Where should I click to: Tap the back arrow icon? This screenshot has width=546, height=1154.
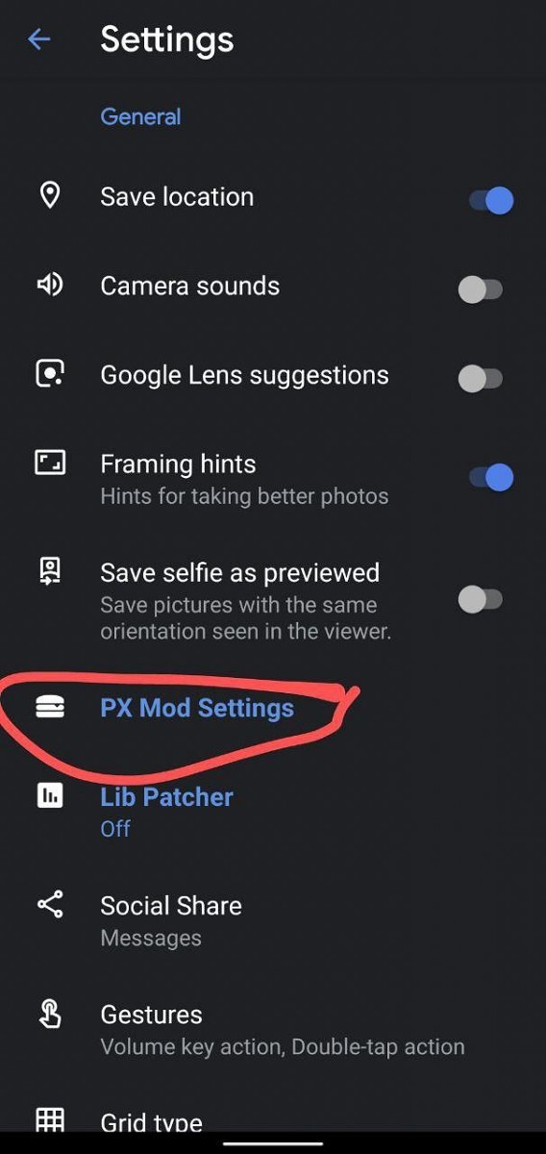[38, 39]
